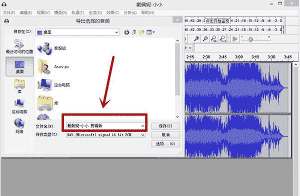Select 最近访问的位置 in the places sidebar

point(19,46)
